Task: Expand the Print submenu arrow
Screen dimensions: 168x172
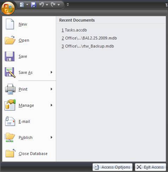Action: click(52, 89)
